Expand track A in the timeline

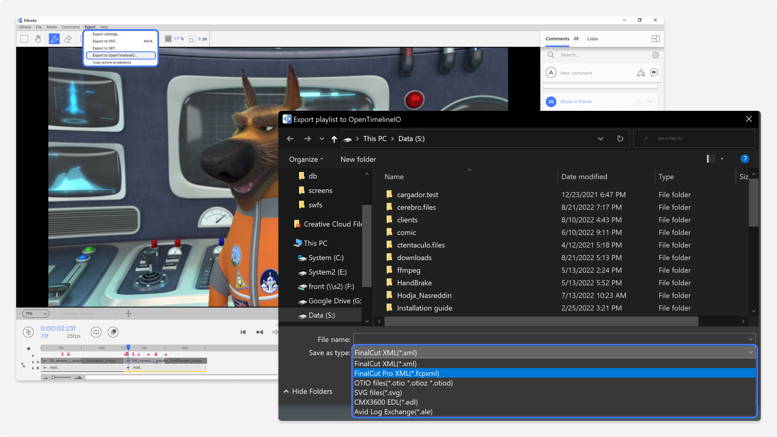point(33,362)
